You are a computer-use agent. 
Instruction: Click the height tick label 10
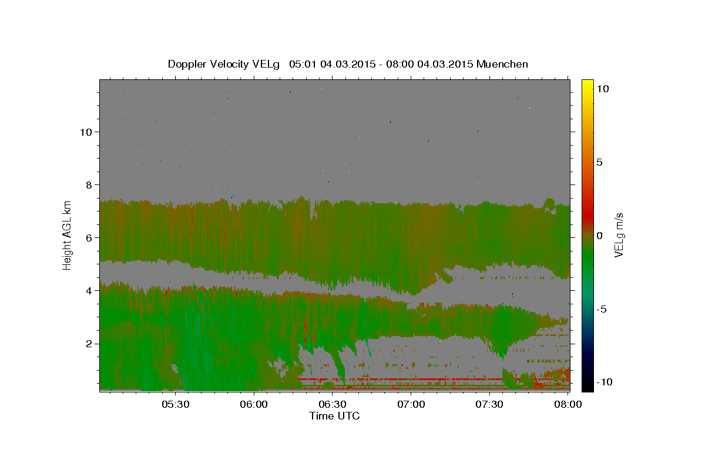point(86,132)
